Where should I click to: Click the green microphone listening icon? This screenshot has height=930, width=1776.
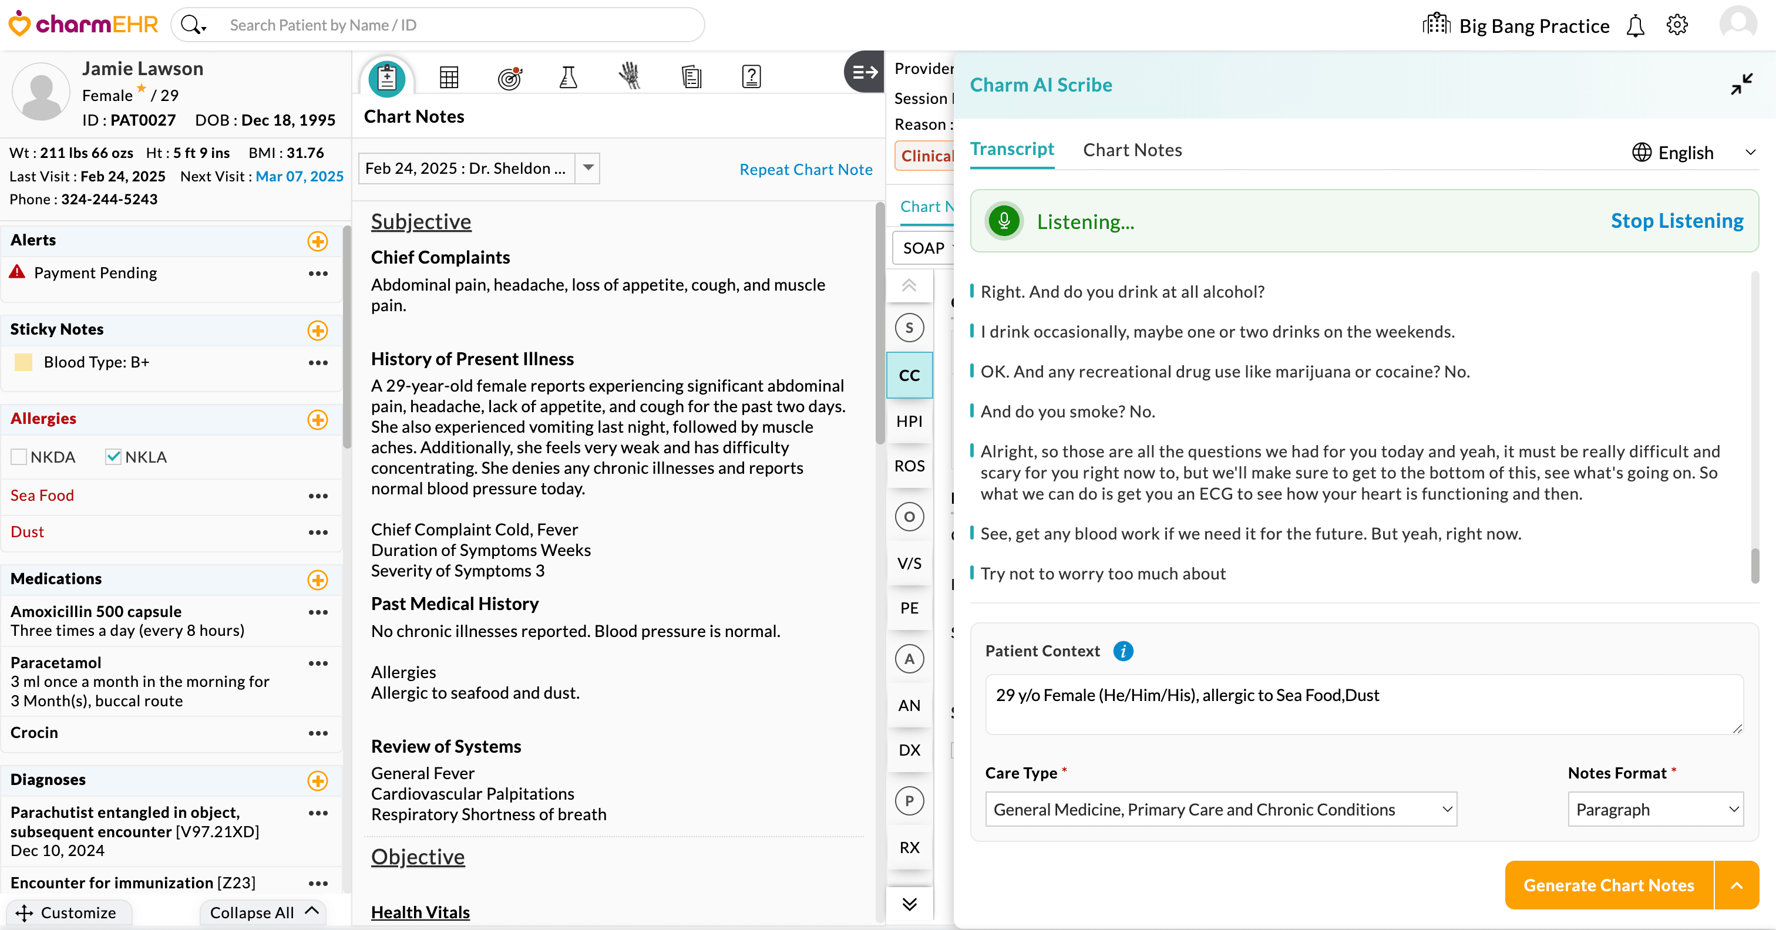click(1004, 221)
